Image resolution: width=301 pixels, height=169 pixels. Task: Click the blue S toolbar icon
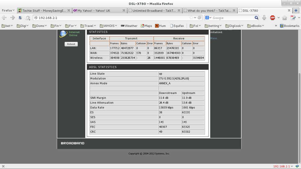point(20,18)
